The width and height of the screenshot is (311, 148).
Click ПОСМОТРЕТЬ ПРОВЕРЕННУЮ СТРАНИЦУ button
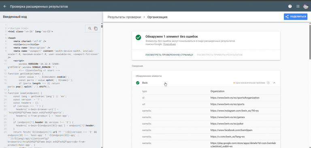point(169,55)
